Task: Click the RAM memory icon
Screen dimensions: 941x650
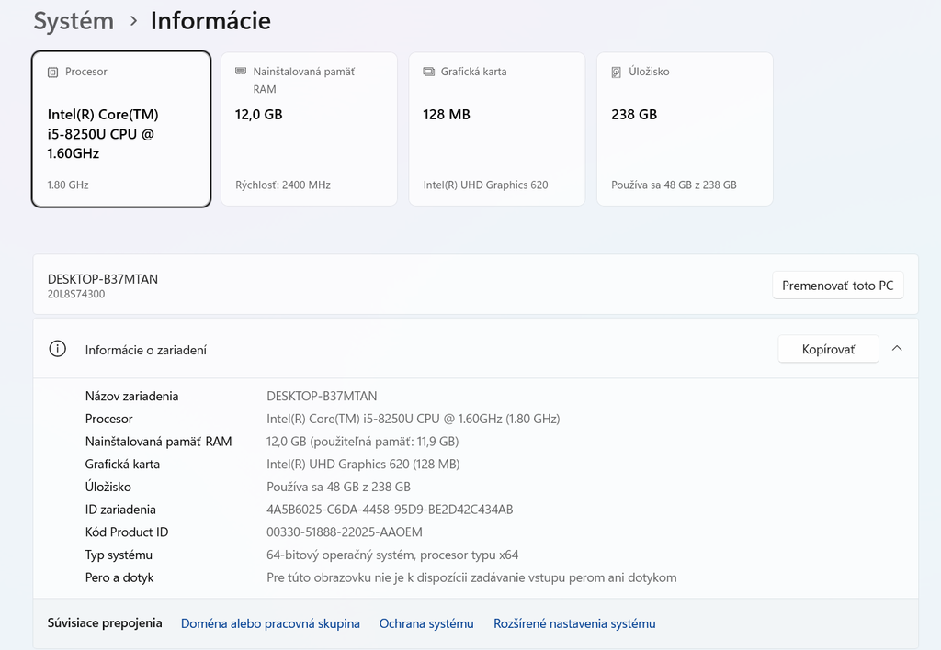Action: tap(241, 72)
